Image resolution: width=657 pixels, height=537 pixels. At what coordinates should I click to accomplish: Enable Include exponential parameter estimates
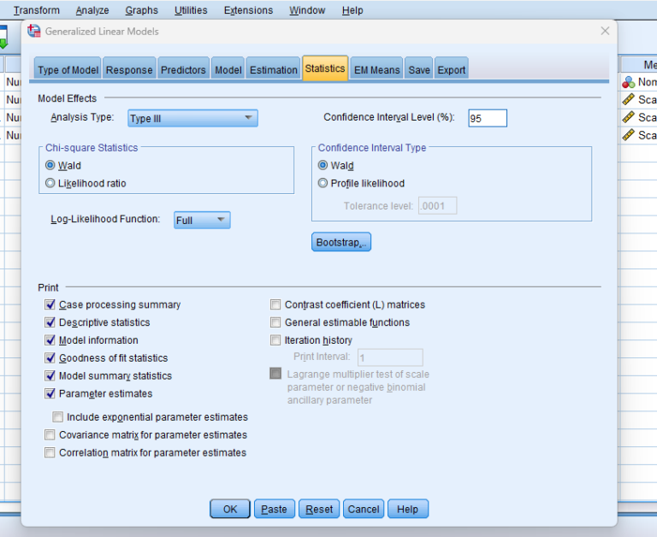[58, 416]
